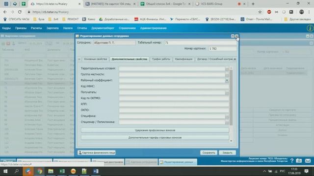
Task: Open File Explorer from taskbar
Action: coord(51,171)
